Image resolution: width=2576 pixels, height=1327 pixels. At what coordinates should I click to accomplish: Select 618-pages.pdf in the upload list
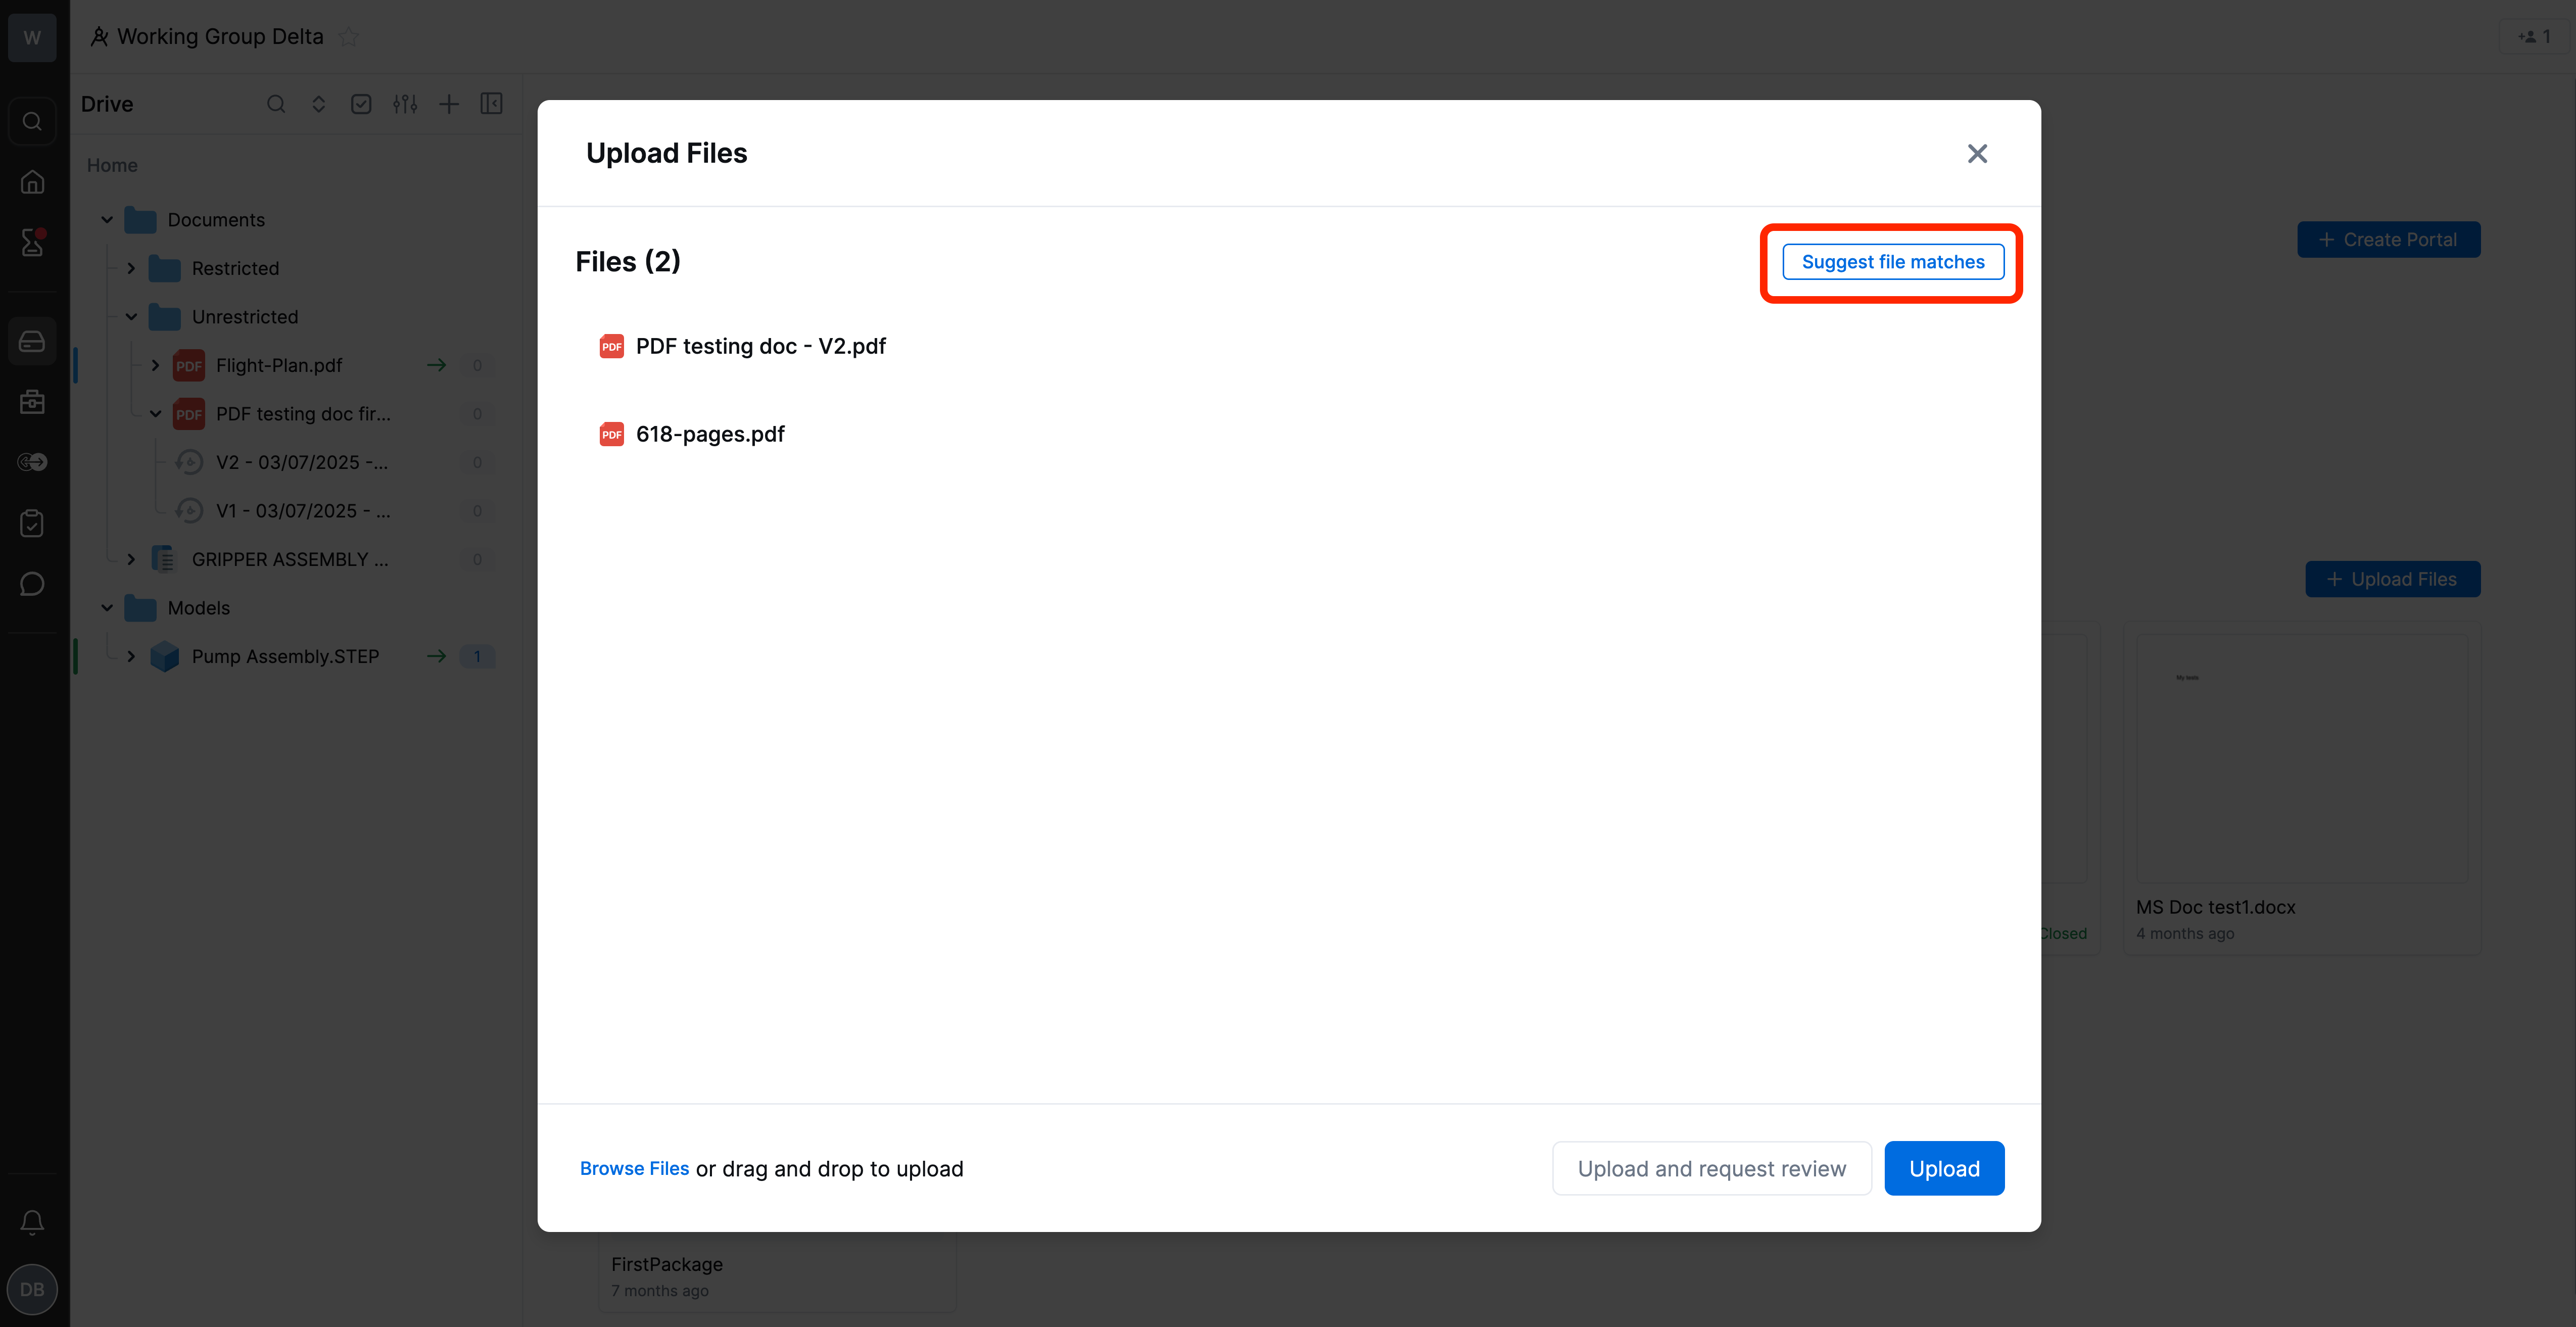point(710,434)
